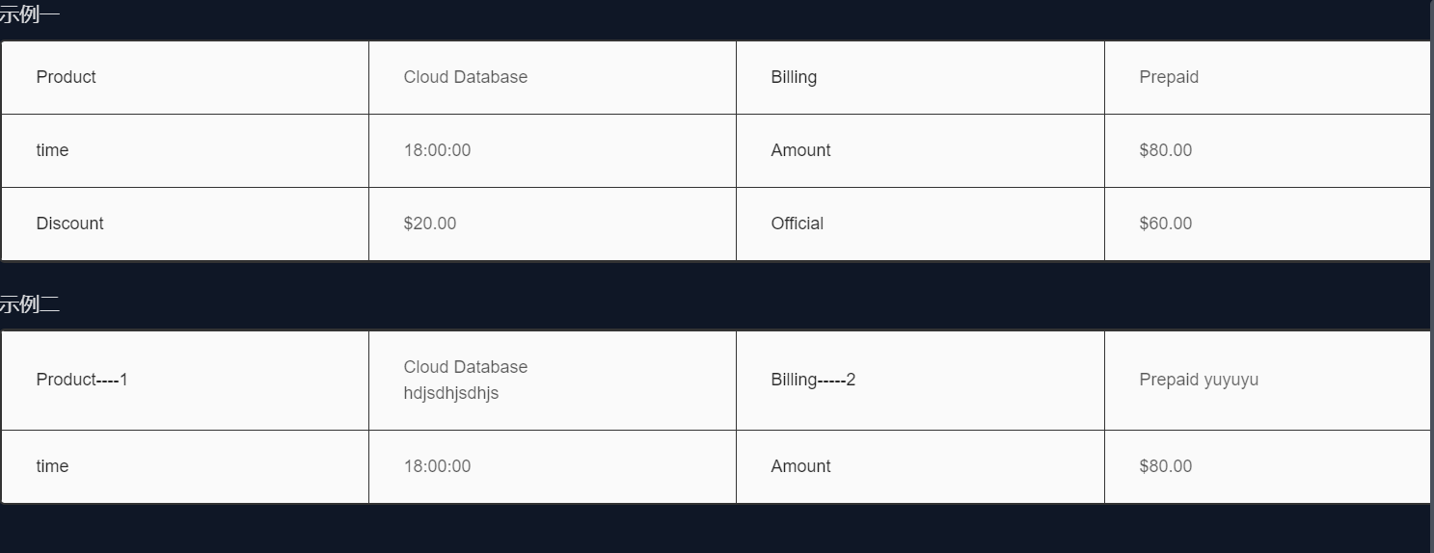1434x553 pixels.
Task: Select the $20.00 discount value
Action: pyautogui.click(x=430, y=224)
